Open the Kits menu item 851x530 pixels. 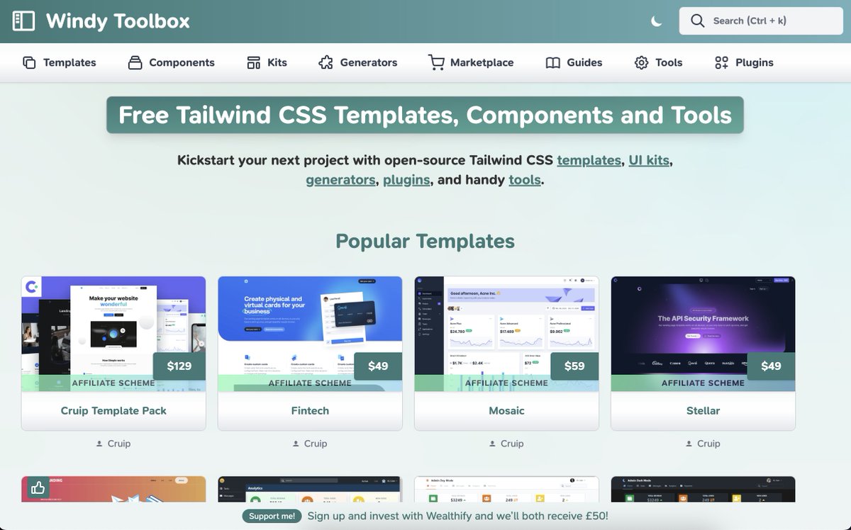click(267, 62)
